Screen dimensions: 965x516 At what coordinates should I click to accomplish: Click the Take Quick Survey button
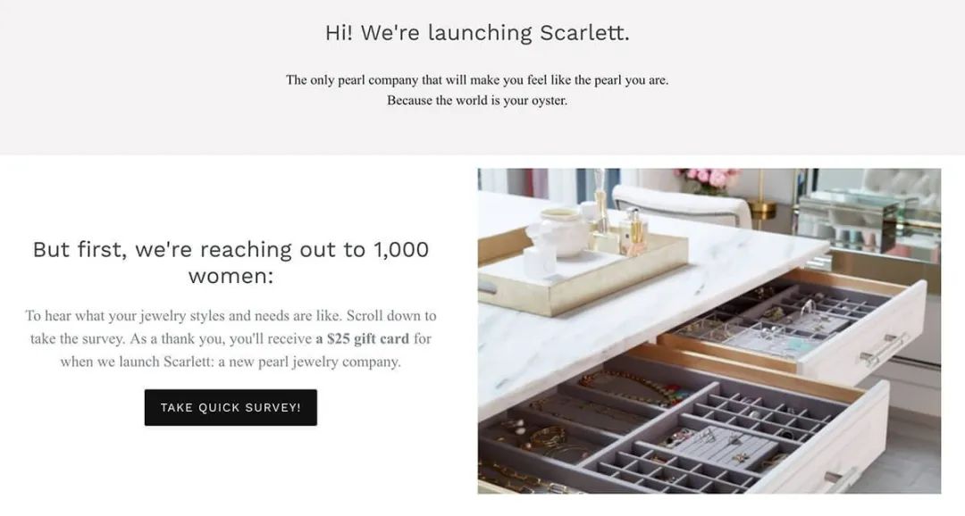(x=231, y=407)
